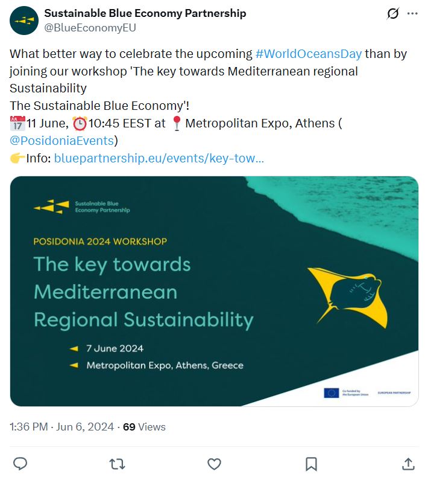Repost this tweet with the retweet icon
This screenshot has height=480, width=428.
117,464
